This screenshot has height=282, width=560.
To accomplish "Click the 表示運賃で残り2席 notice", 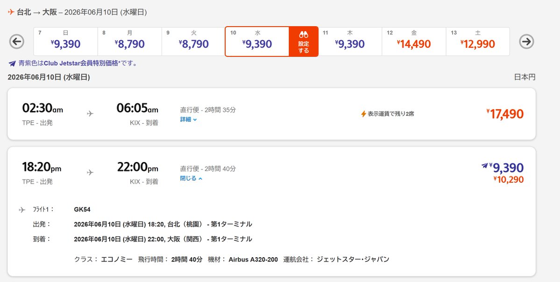I will tap(391, 114).
